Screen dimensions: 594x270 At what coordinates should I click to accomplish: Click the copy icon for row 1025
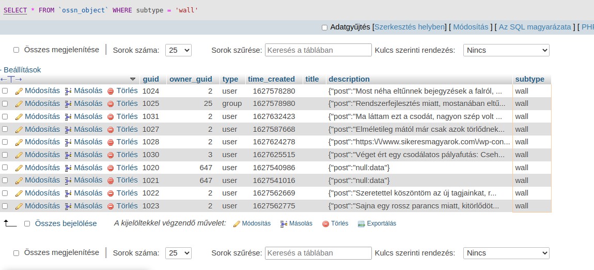click(x=68, y=104)
